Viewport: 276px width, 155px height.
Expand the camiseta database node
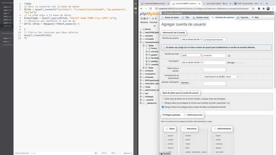click(x=141, y=36)
